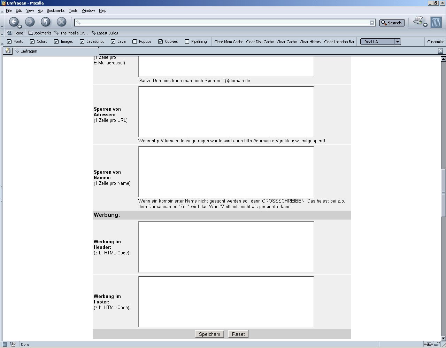446x348 pixels.
Task: Click the Mozilla window icon in title bar
Action: pos(3,3)
